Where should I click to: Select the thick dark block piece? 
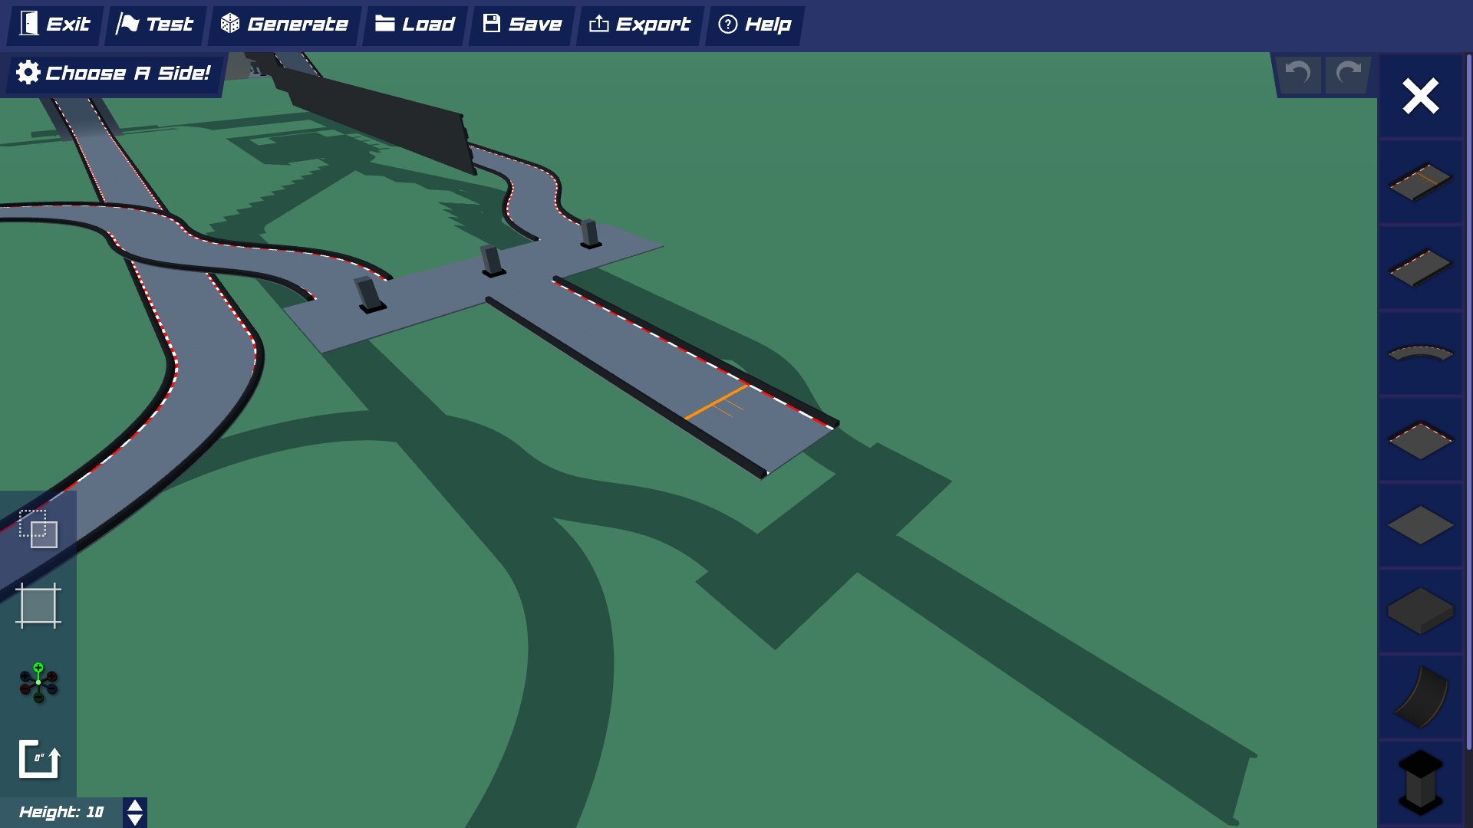1420,611
